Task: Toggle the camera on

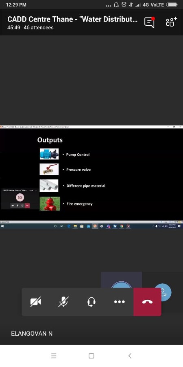Action: (x=35, y=302)
